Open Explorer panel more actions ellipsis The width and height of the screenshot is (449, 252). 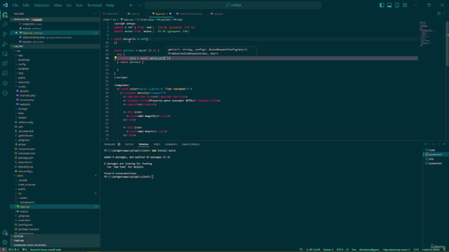(x=95, y=14)
